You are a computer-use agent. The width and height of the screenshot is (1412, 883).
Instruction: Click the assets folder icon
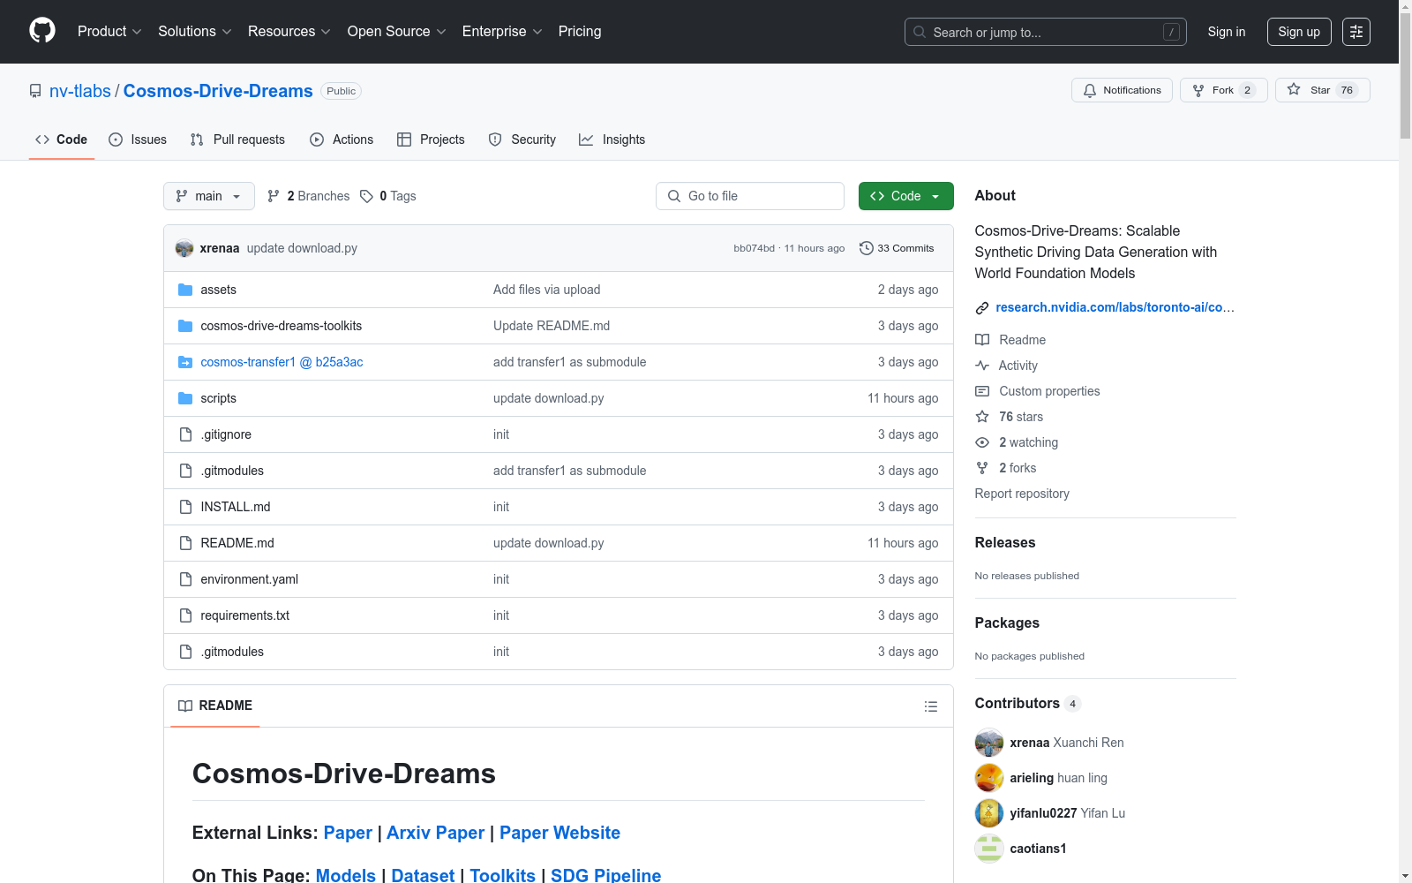pyautogui.click(x=185, y=290)
